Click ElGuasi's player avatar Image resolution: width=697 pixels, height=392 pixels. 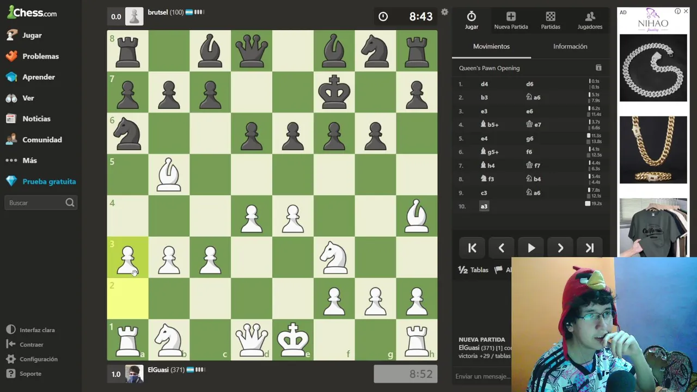pos(134,373)
